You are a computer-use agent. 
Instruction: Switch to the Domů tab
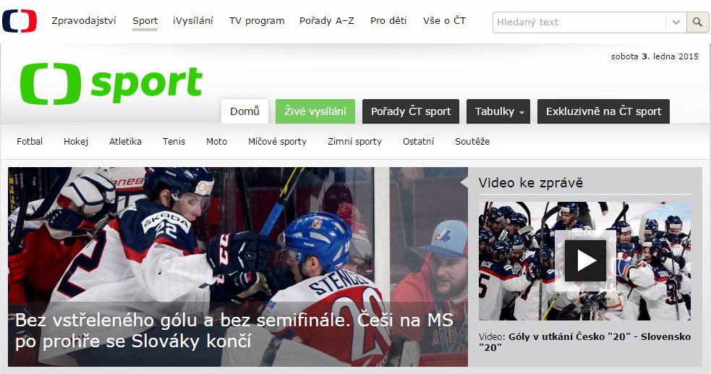(x=245, y=111)
